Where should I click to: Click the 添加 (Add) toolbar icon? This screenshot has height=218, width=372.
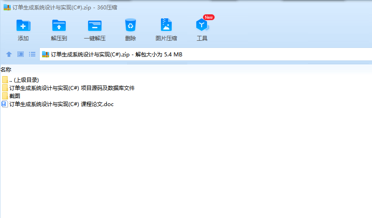click(x=23, y=26)
